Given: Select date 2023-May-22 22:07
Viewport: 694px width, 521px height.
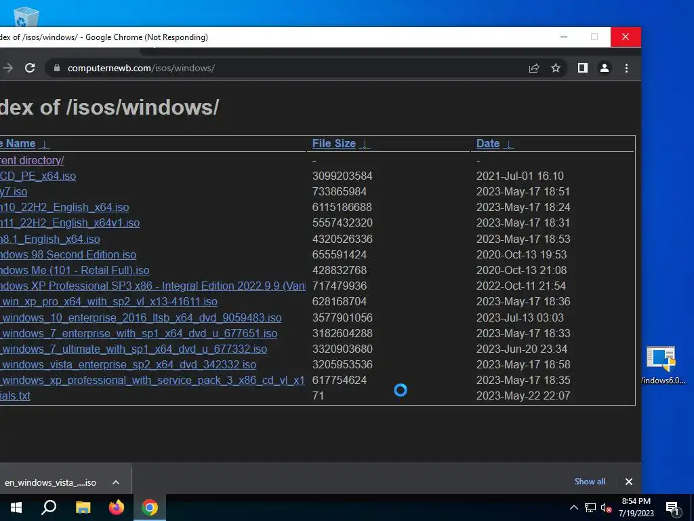Looking at the screenshot, I should click(x=523, y=395).
